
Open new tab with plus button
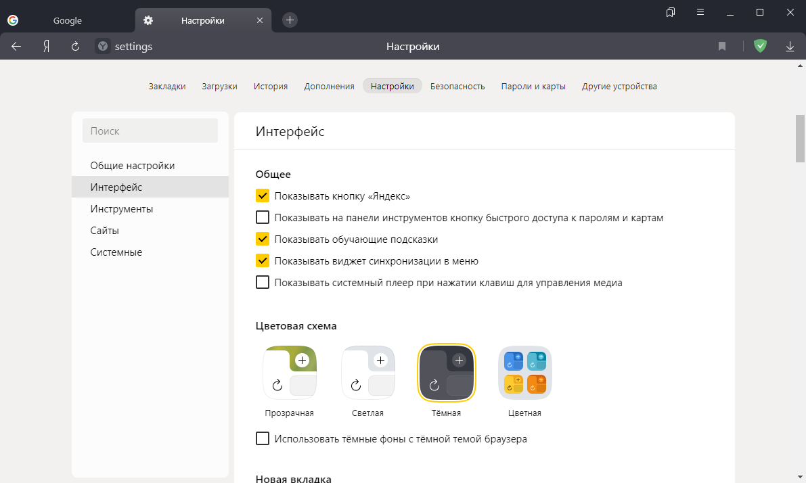pos(290,20)
